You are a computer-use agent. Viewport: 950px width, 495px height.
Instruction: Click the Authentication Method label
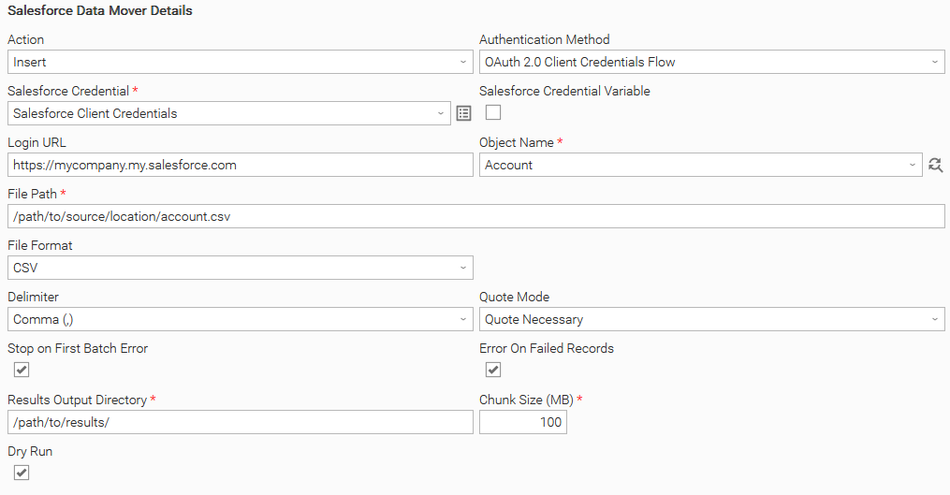[544, 39]
